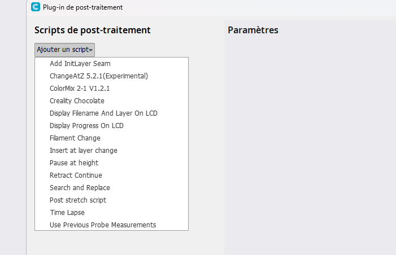
Task: Click the Creality app icon in title bar
Action: (x=36, y=7)
